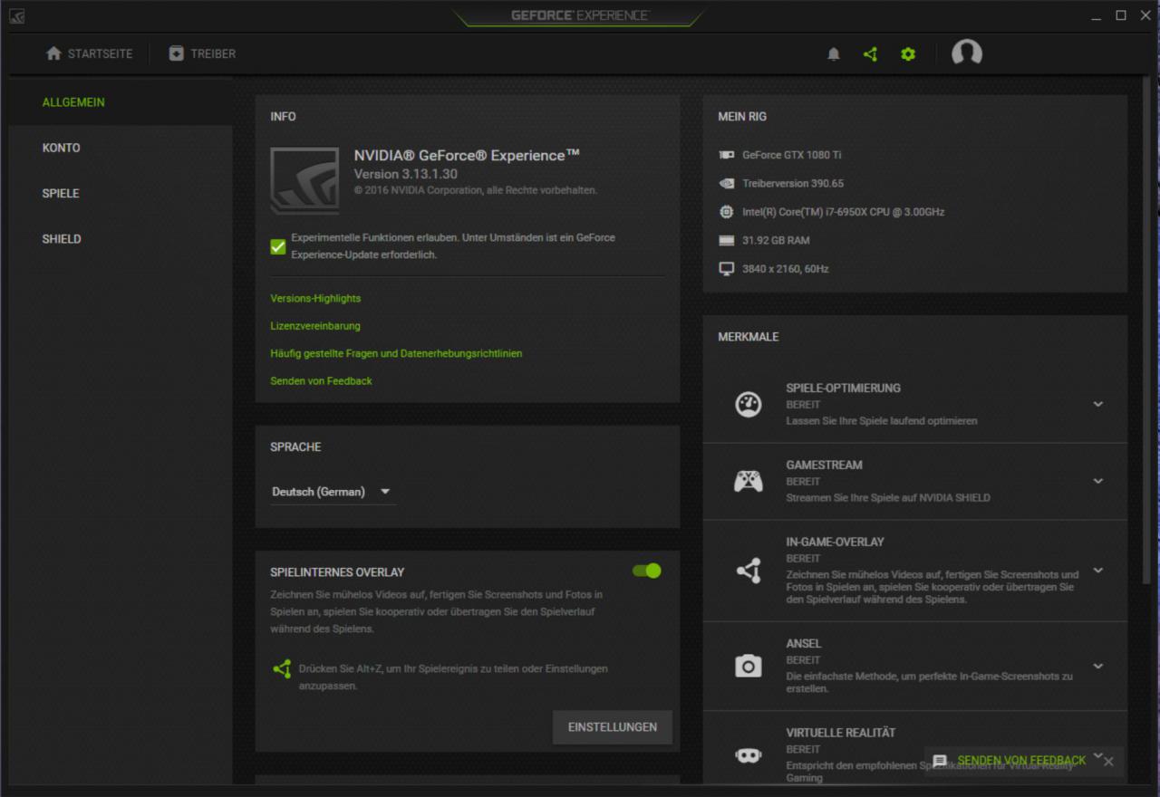The height and width of the screenshot is (797, 1160).
Task: Click the Version 3.13.1.30 text
Action: click(405, 174)
